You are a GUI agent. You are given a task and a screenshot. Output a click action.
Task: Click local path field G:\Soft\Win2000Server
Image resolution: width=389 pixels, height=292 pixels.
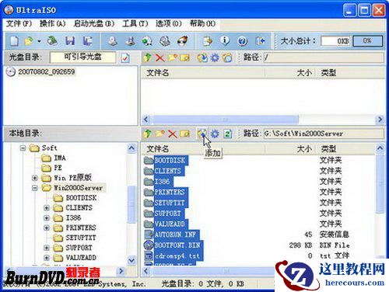(324, 134)
